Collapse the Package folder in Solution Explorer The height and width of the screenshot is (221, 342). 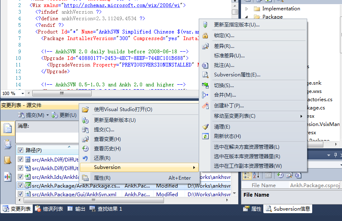[246, 17]
